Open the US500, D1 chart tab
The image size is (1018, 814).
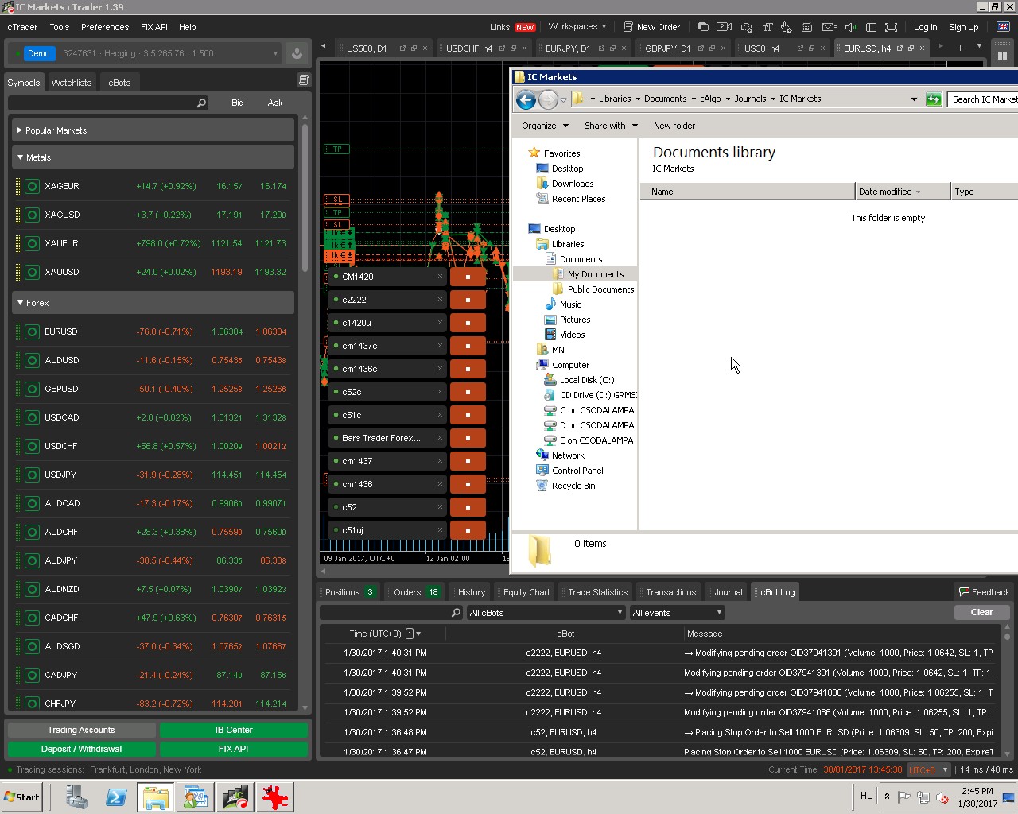(x=367, y=48)
